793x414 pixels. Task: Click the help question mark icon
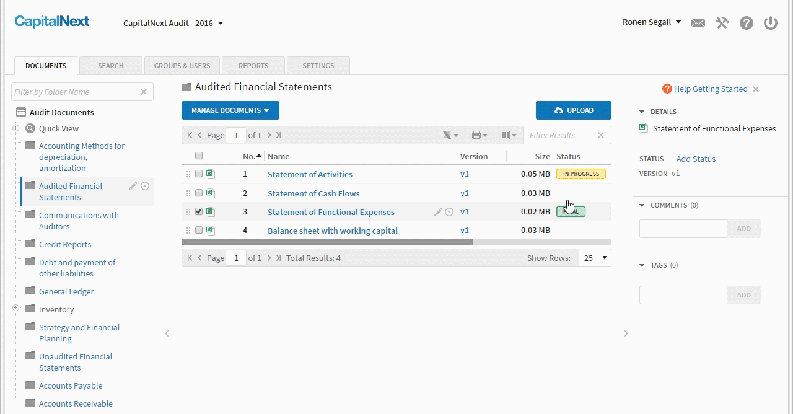point(747,23)
